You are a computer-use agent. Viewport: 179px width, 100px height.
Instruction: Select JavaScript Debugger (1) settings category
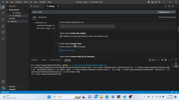[46, 25]
